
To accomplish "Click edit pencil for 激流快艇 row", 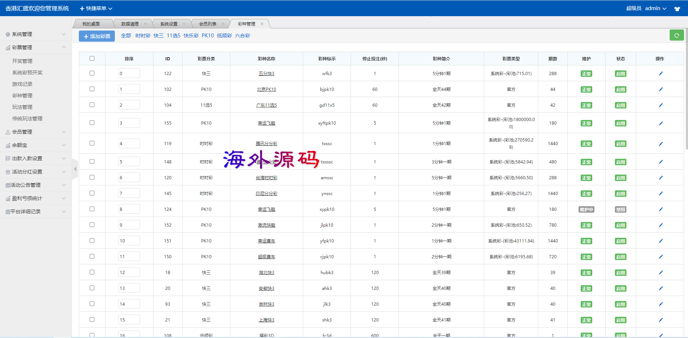I will pyautogui.click(x=661, y=225).
